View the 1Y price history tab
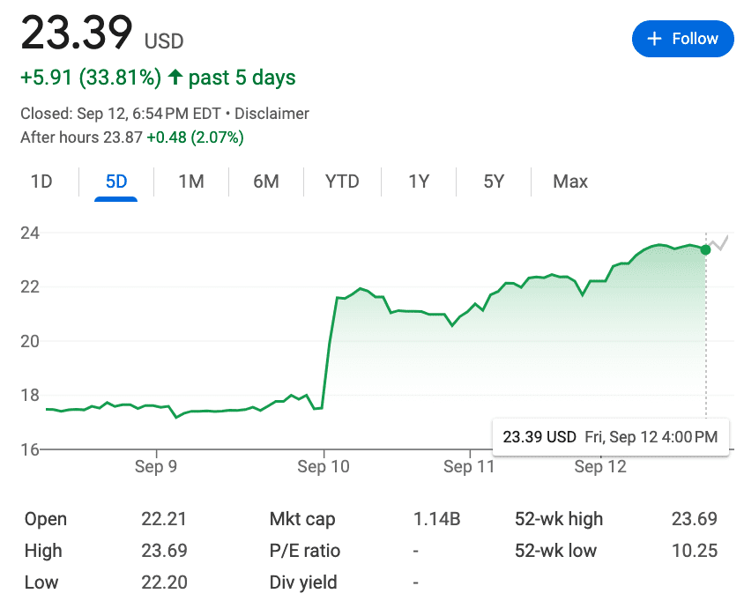 419,182
